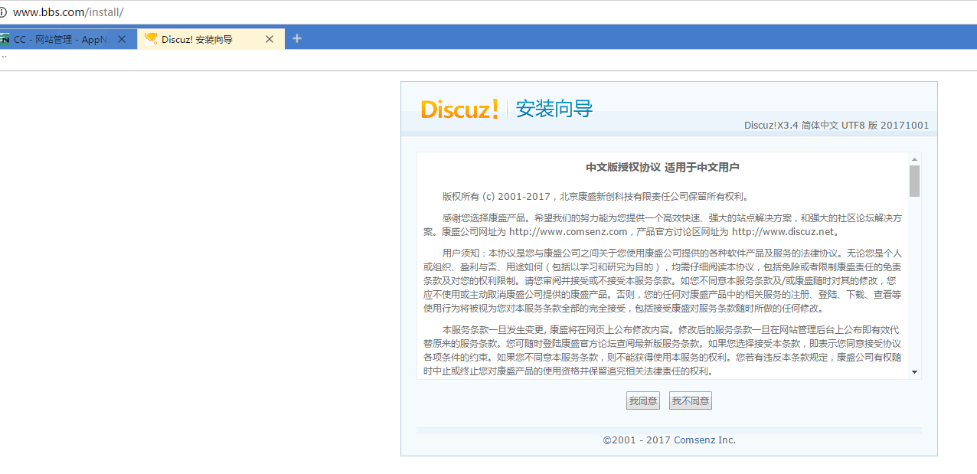This screenshot has width=977, height=474.
Task: Close the CC - 网站管理 tab
Action: coord(122,39)
